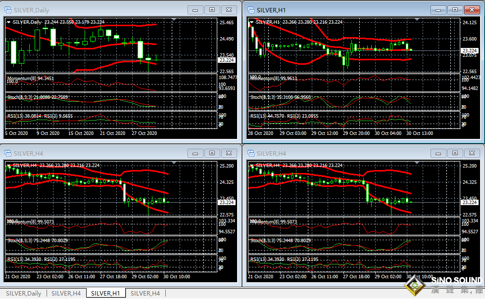Minimize the SILVER,Daily chart window

pyautogui.click(x=195, y=10)
